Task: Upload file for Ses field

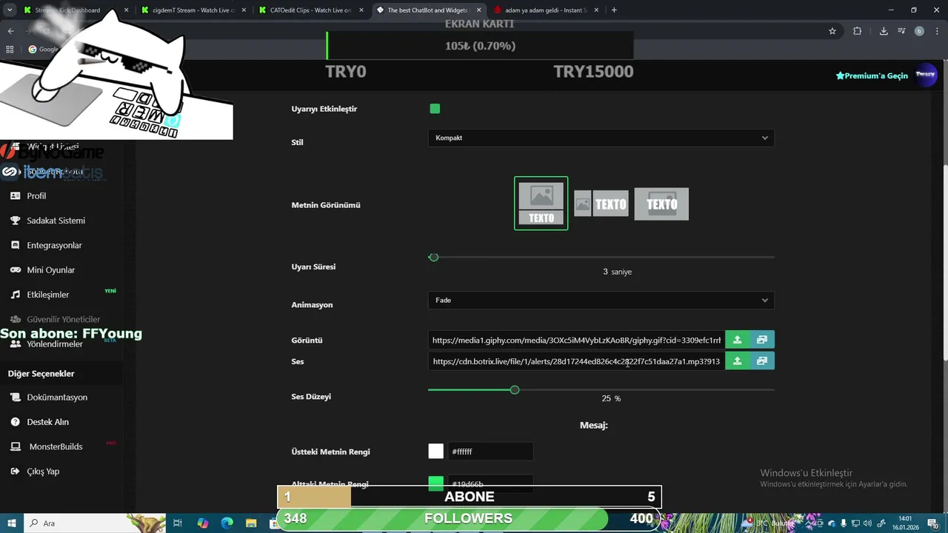Action: [x=737, y=361]
